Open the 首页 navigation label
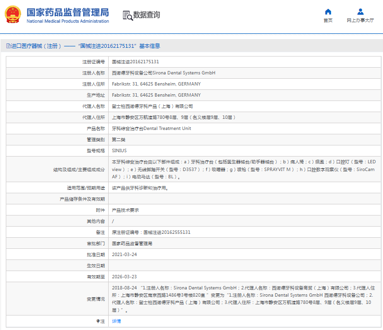 (x=328, y=21)
